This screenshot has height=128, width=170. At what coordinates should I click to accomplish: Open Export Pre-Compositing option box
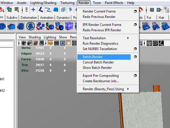(135, 76)
